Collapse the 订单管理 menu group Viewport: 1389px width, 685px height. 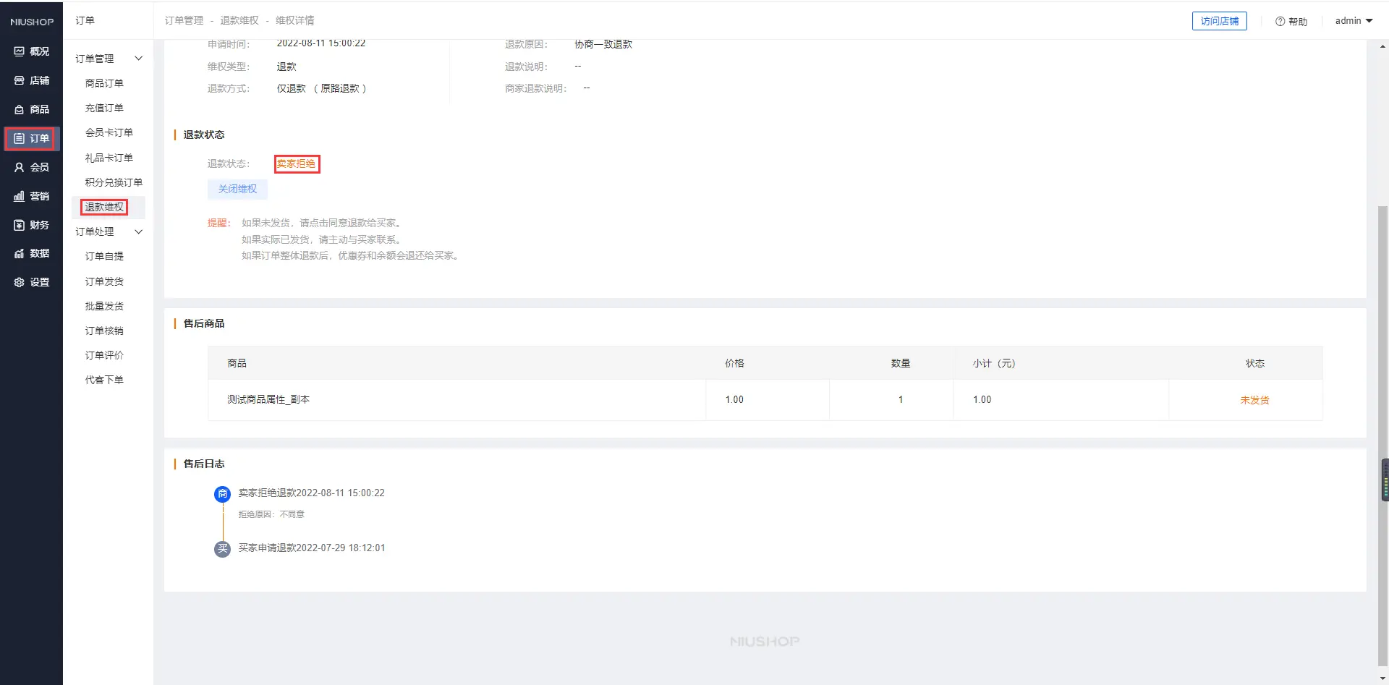(138, 59)
